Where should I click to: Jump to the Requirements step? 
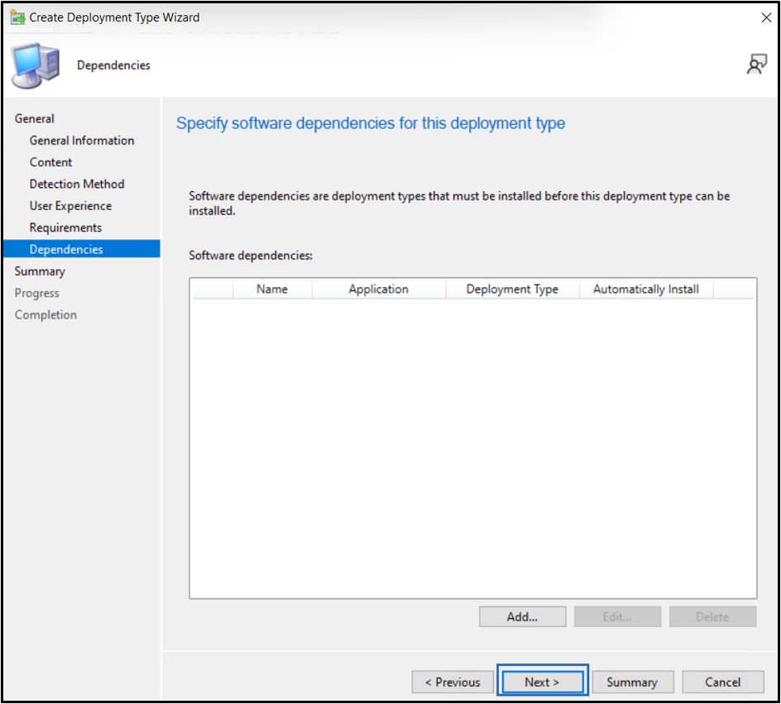point(65,227)
